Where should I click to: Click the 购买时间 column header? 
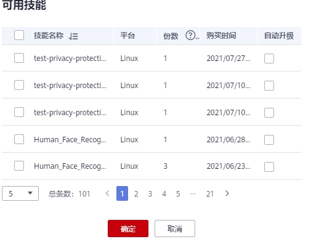coord(221,36)
